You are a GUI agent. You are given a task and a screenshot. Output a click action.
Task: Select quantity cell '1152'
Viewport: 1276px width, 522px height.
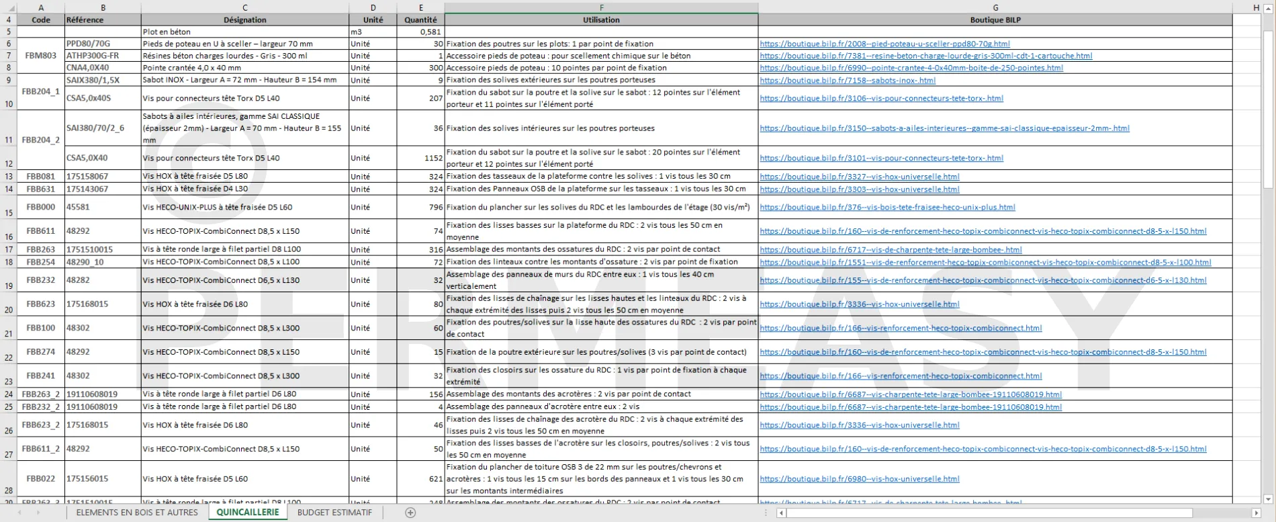420,158
